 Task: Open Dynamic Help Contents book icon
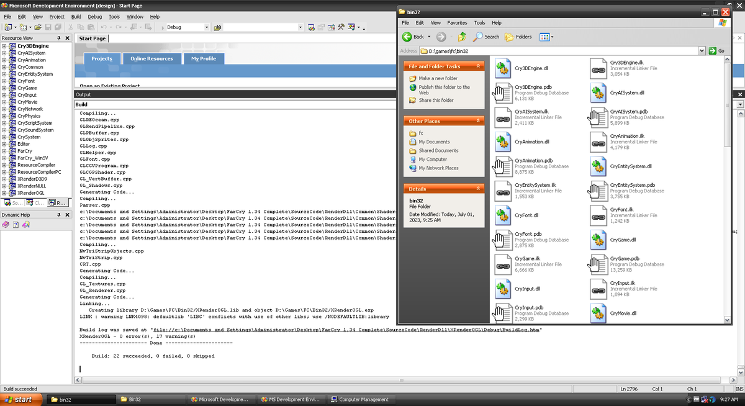tap(6, 224)
